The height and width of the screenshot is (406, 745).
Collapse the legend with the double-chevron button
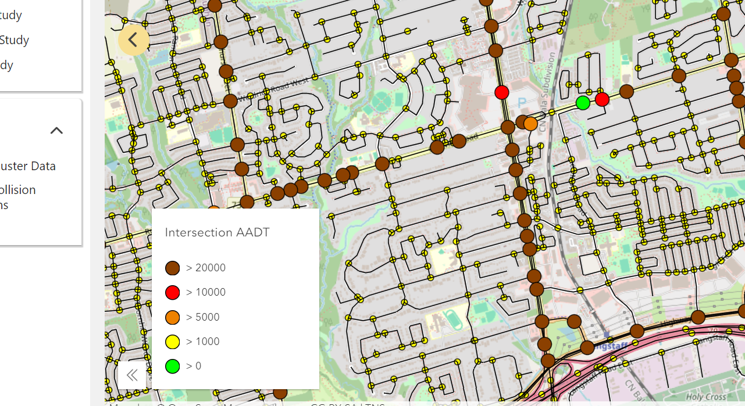coord(132,375)
